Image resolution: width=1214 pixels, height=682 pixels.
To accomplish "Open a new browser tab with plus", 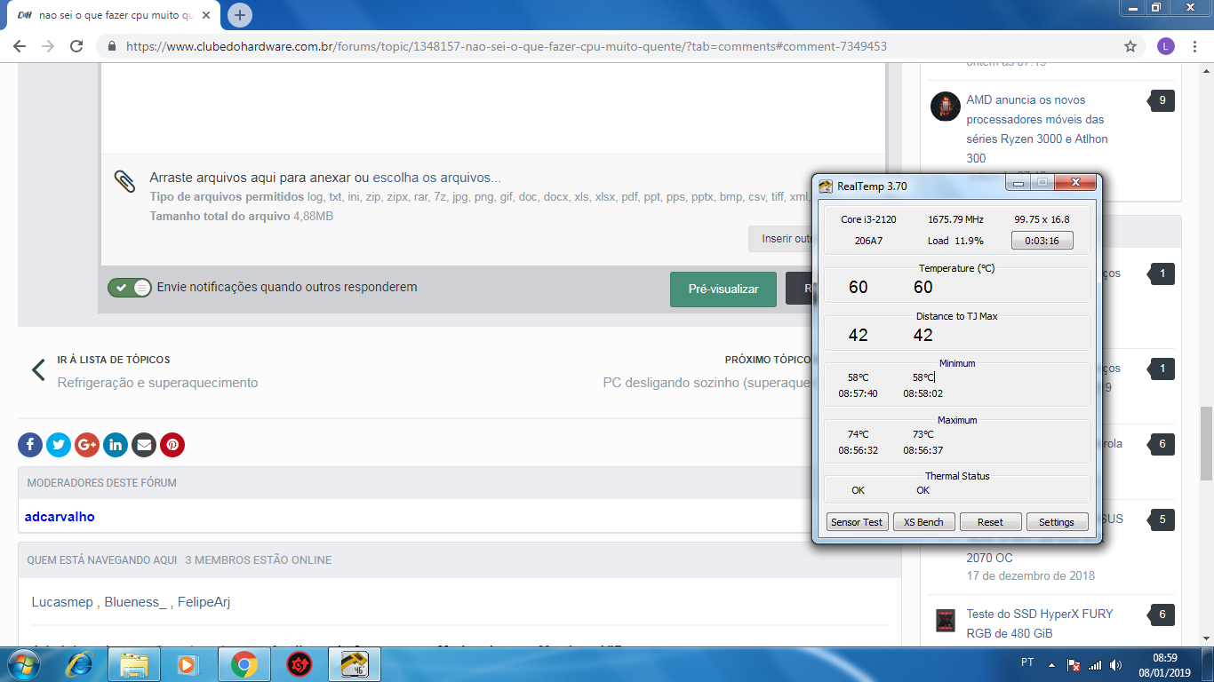I will 240,15.
